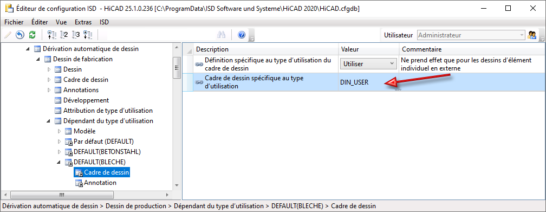The height and width of the screenshot is (212, 546).
Task: Expand the Dessin tree node
Action: click(x=49, y=69)
